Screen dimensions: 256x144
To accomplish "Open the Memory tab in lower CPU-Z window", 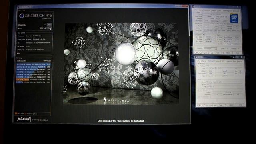I will [218, 61].
